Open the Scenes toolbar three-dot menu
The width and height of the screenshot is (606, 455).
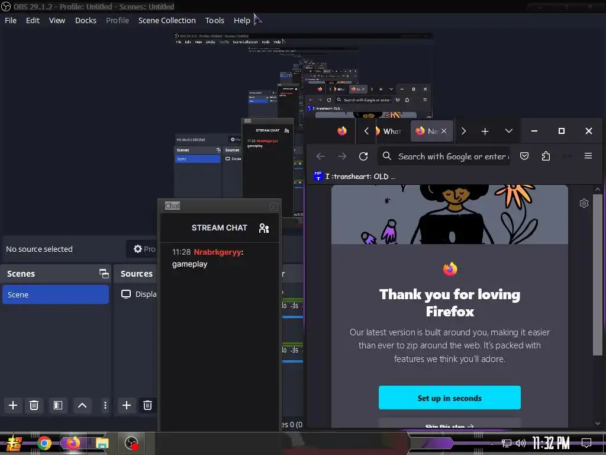[x=105, y=405]
